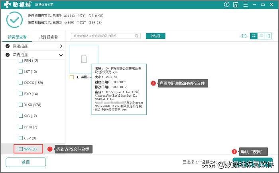Maximize the 数据蛙 window
279x173 pixels.
[x=263, y=5]
